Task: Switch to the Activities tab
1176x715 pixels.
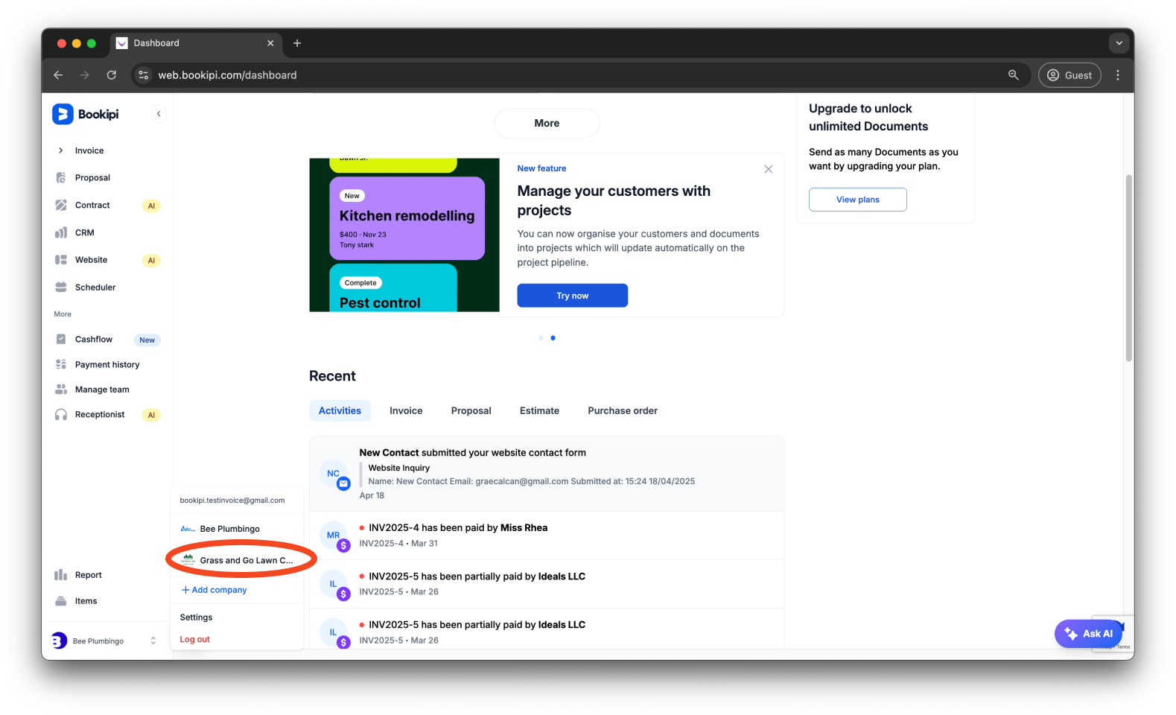Action: pyautogui.click(x=340, y=410)
